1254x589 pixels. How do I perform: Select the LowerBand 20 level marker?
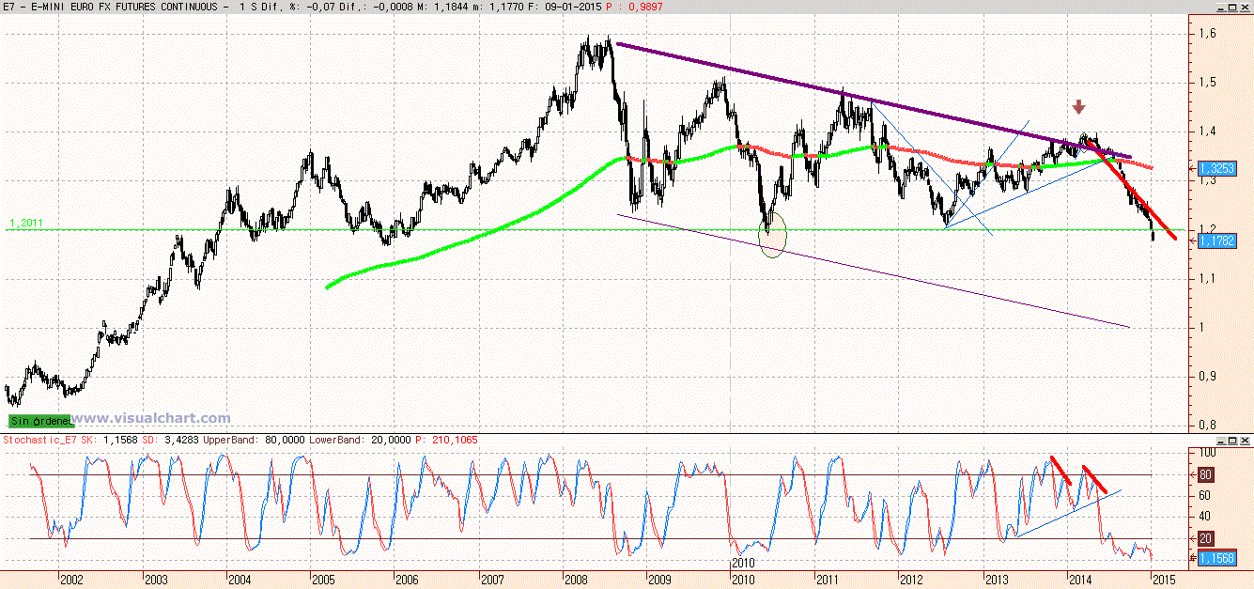point(1204,538)
